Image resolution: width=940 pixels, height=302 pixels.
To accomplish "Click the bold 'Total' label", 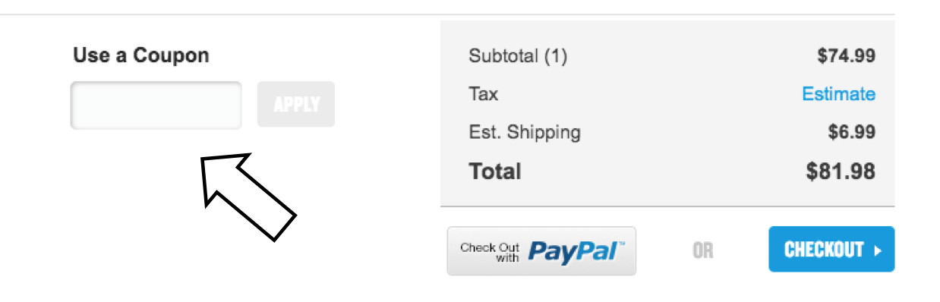I will coord(495,171).
